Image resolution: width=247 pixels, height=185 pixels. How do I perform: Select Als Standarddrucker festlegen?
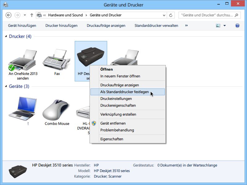pyautogui.click(x=128, y=92)
